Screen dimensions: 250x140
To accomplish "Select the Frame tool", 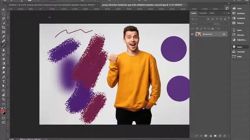I will click(x=4, y=32).
